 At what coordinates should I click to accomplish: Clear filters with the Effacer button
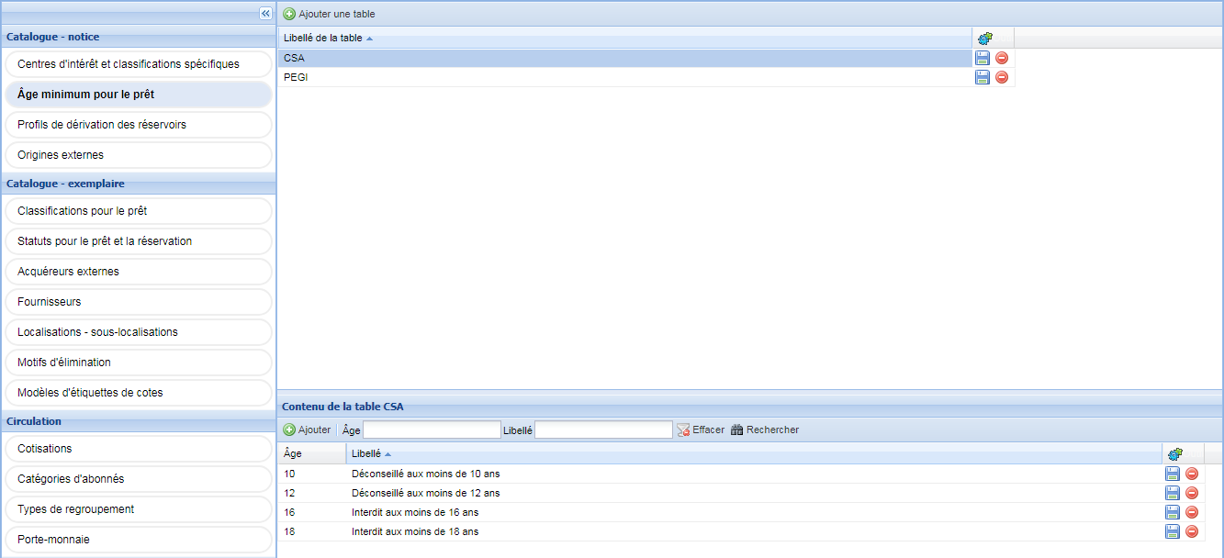coord(701,430)
